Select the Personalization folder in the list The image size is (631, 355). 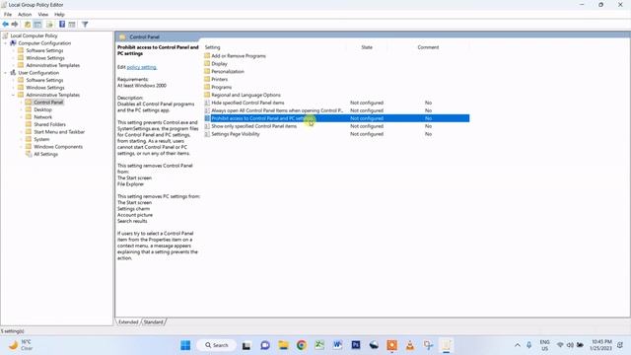coord(228,71)
